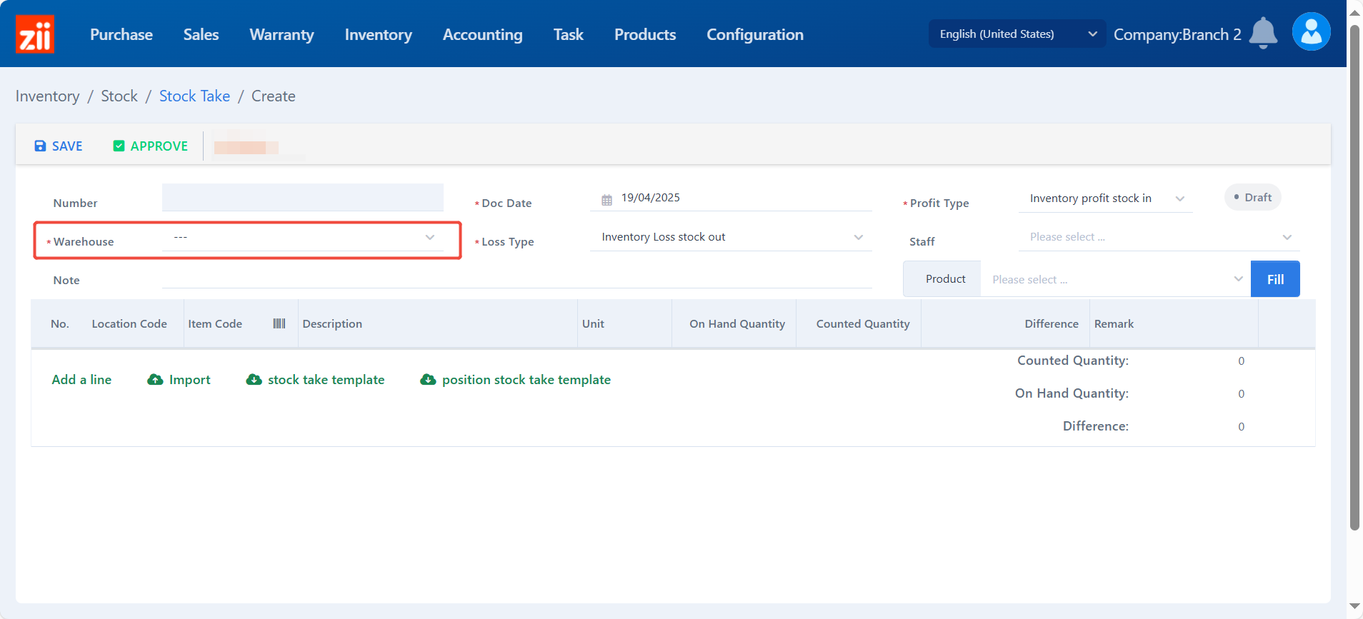The height and width of the screenshot is (619, 1363).
Task: Download the stock take template
Action: point(315,380)
